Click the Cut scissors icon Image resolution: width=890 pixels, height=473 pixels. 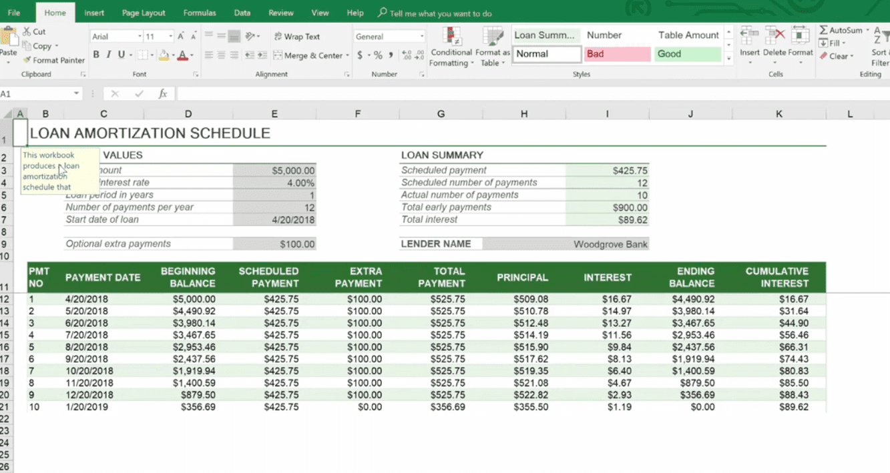click(27, 31)
